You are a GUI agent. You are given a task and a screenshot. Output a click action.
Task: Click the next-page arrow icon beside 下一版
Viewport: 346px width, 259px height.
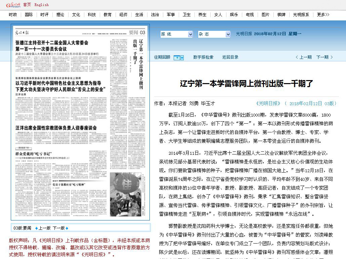pos(67,228)
